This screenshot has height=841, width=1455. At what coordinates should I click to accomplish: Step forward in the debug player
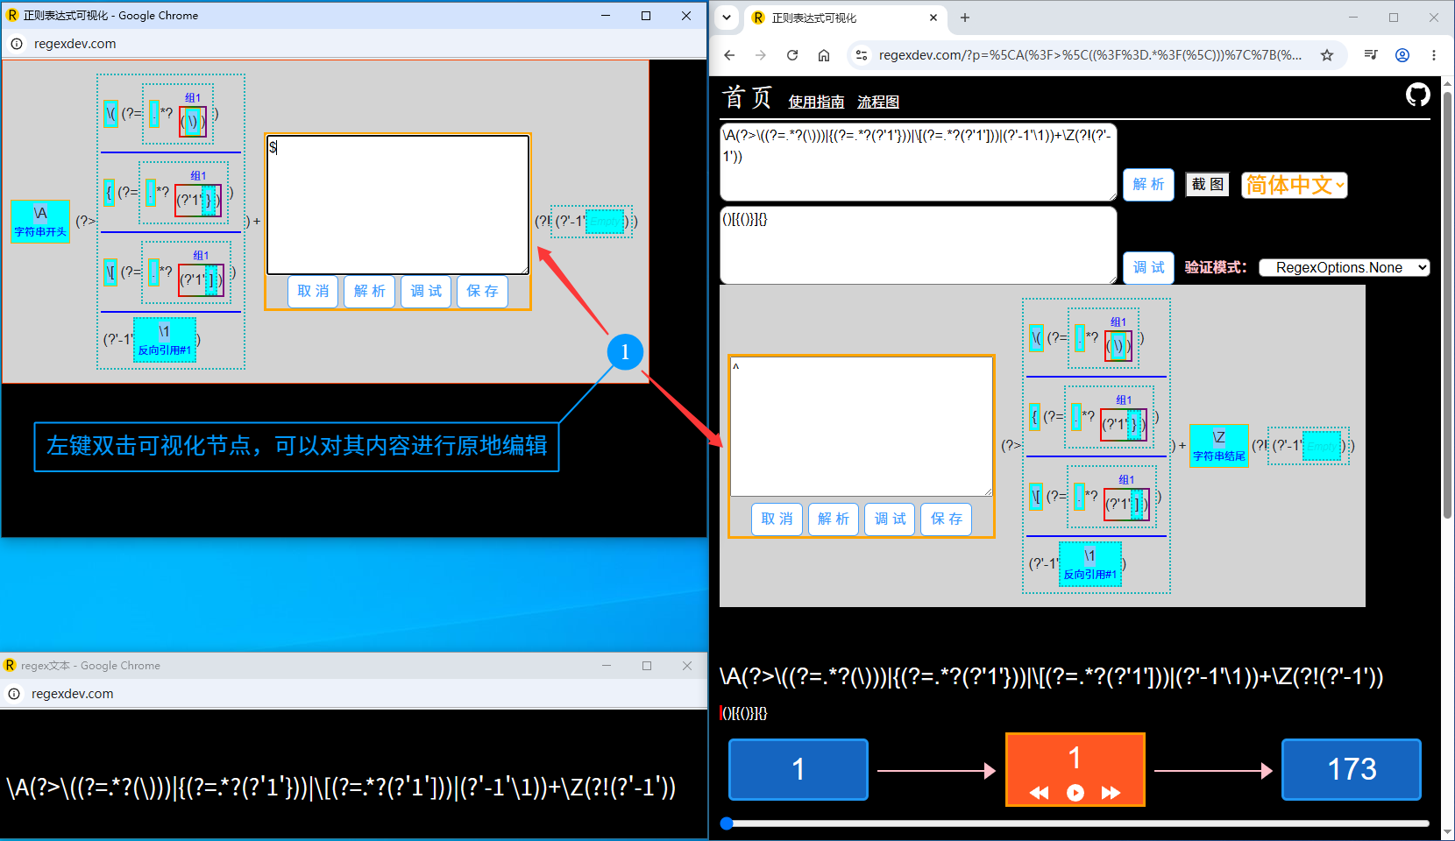point(1111,793)
